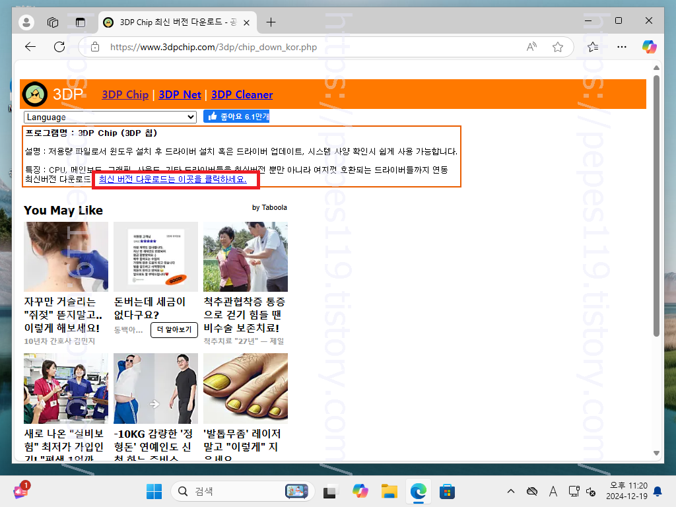
Task: Open the volume muted tray icon
Action: [x=591, y=491]
